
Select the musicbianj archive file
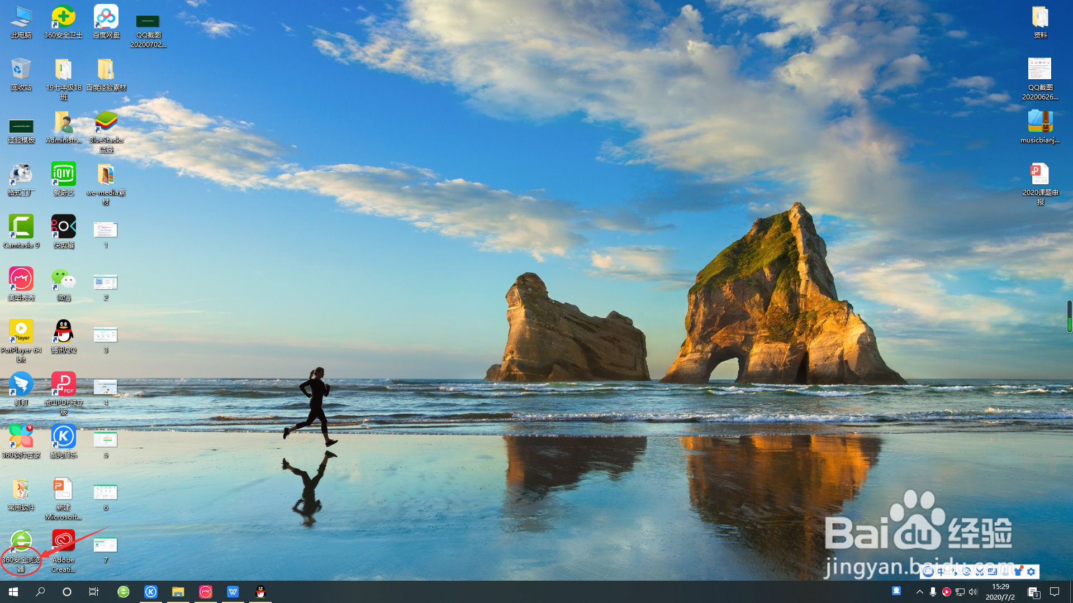click(x=1040, y=128)
